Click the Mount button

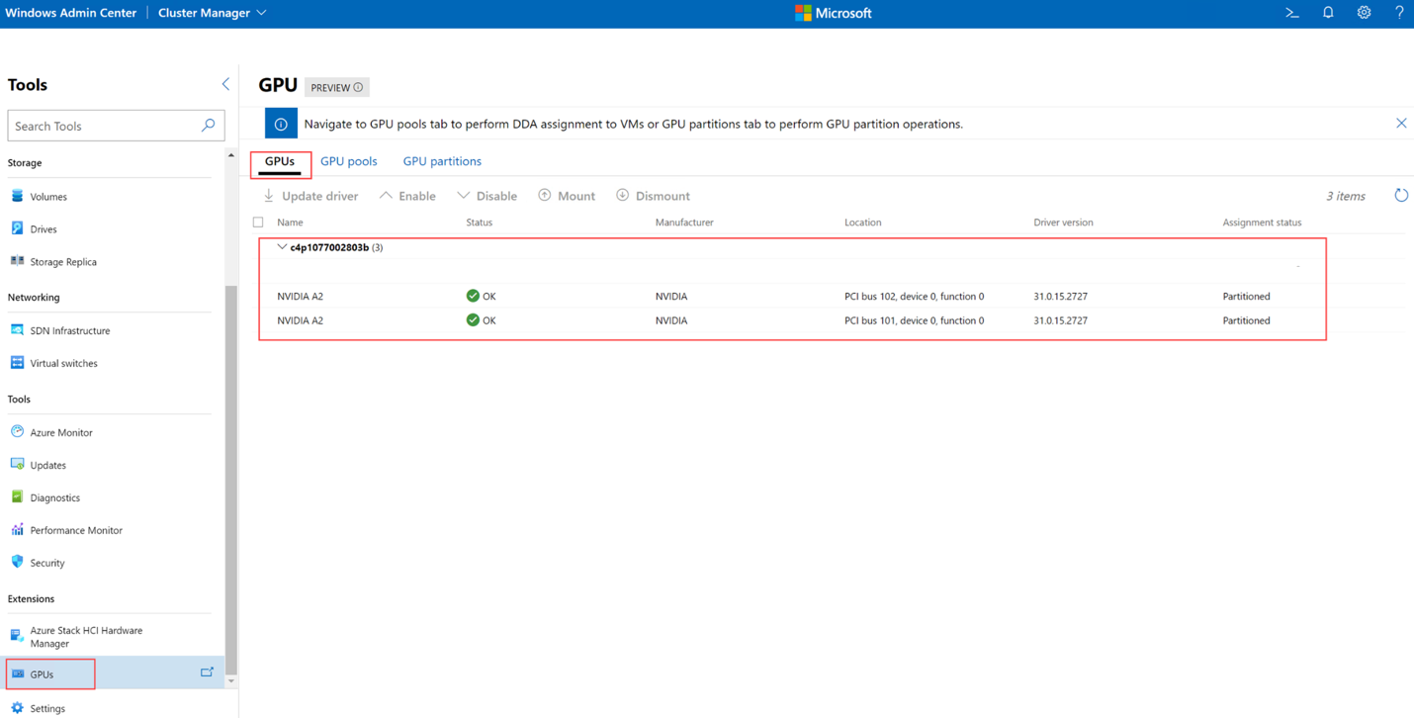(x=567, y=196)
